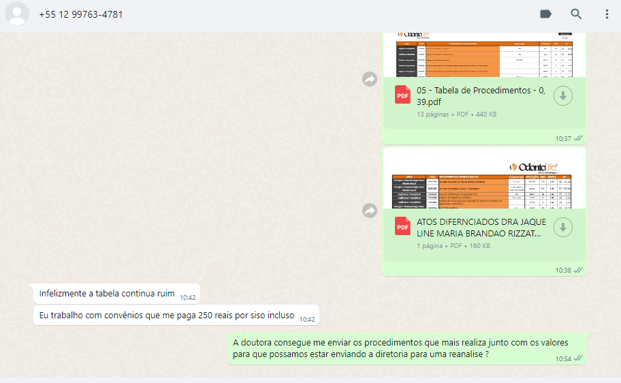Open the label tag icon in header
Image resolution: width=621 pixels, height=383 pixels.
[x=545, y=14]
